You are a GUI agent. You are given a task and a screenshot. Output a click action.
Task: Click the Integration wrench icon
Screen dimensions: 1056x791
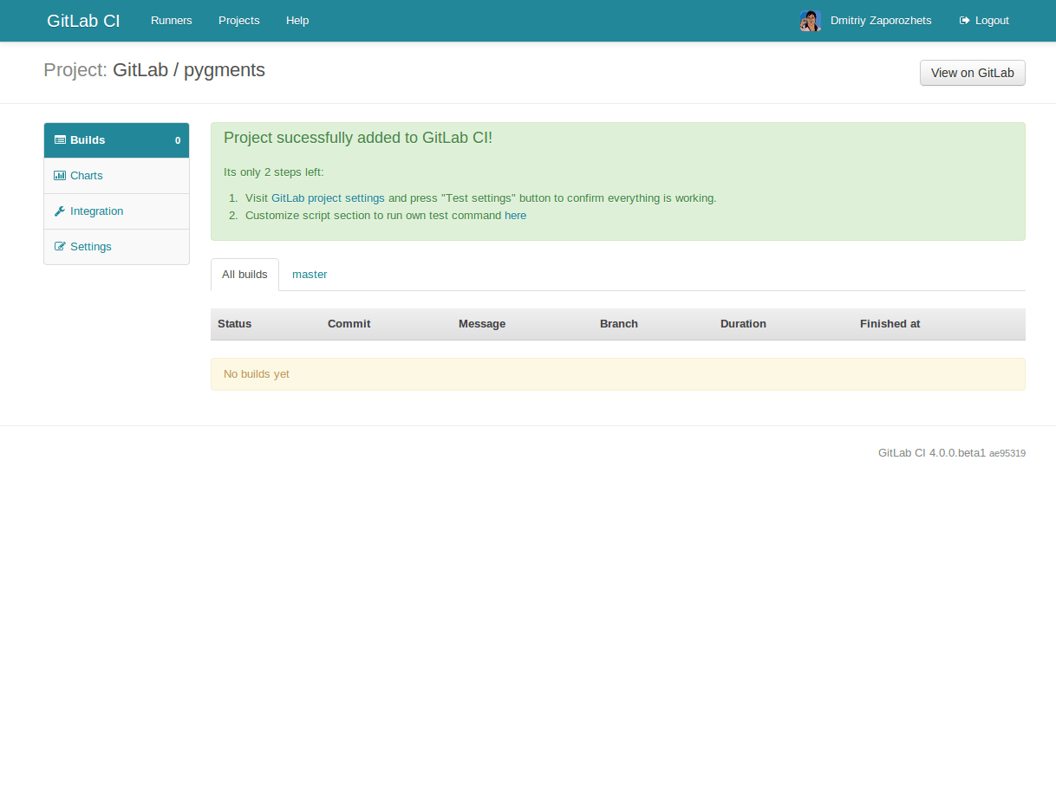coord(60,211)
